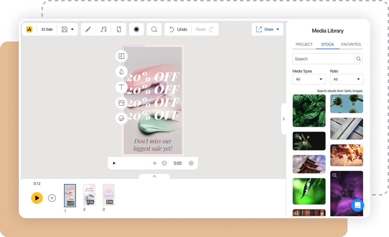
Task: Open the Music tool in the toolbar
Action: point(103,29)
